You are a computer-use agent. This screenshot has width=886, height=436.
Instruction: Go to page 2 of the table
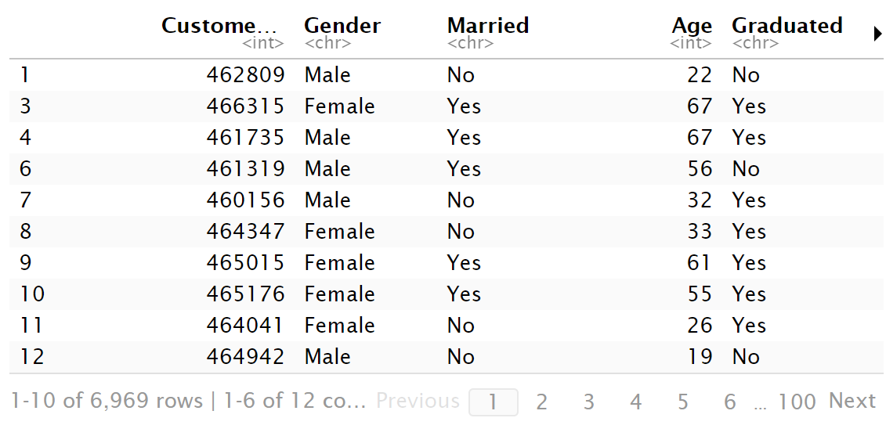pos(541,402)
